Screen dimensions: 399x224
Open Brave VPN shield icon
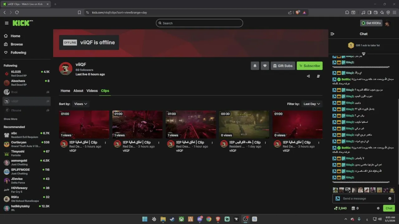coord(388,12)
